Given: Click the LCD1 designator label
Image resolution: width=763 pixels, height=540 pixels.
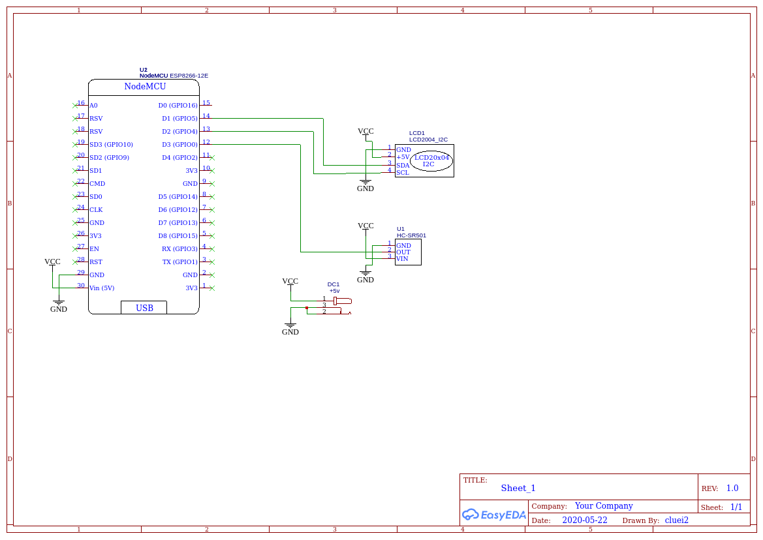Looking at the screenshot, I should (x=417, y=133).
